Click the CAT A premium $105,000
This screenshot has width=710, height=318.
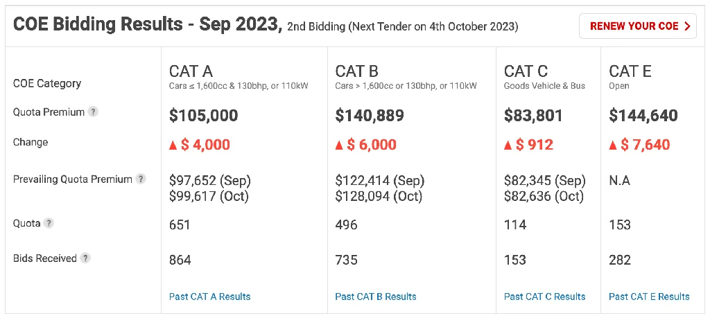(203, 115)
